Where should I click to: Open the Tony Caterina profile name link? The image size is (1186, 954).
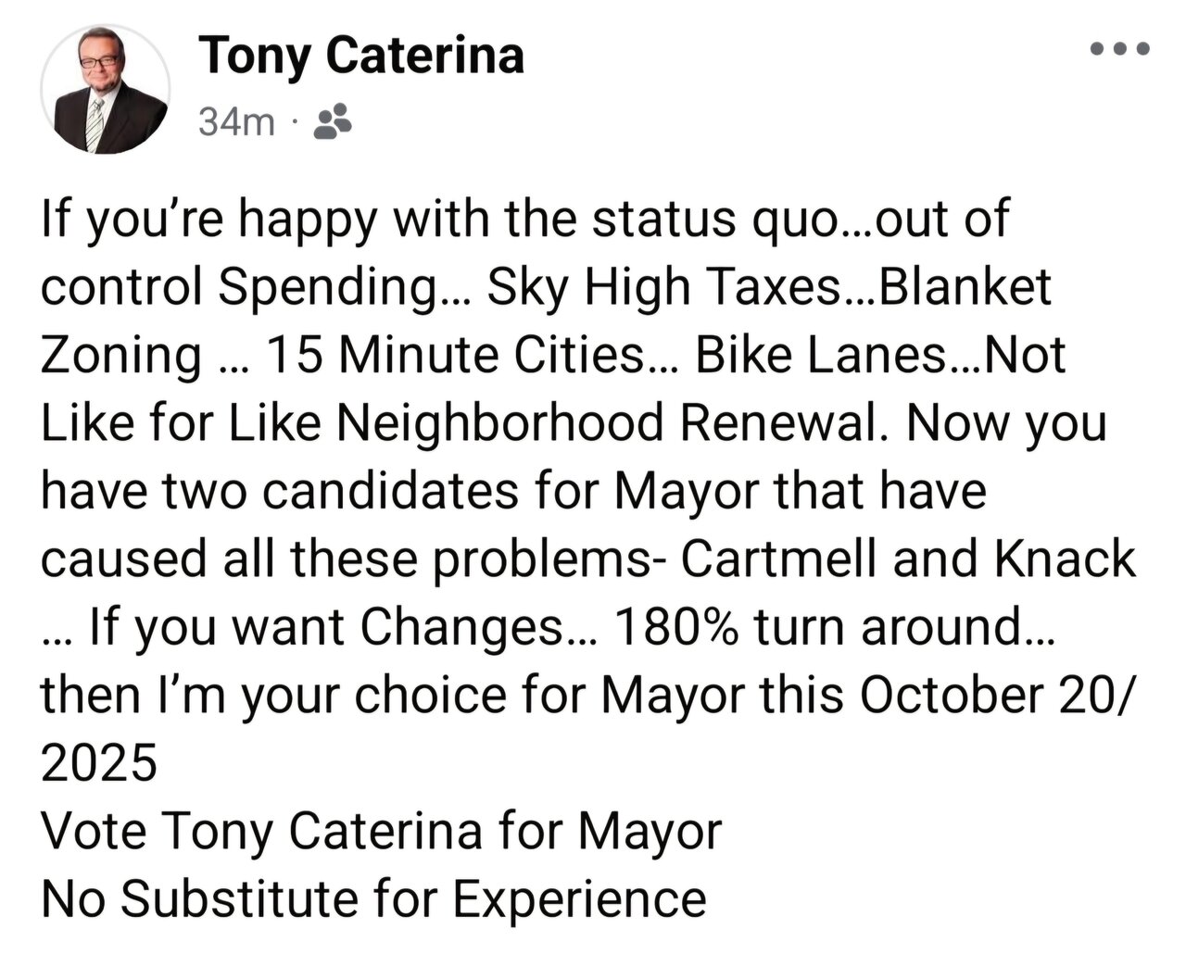(x=361, y=55)
